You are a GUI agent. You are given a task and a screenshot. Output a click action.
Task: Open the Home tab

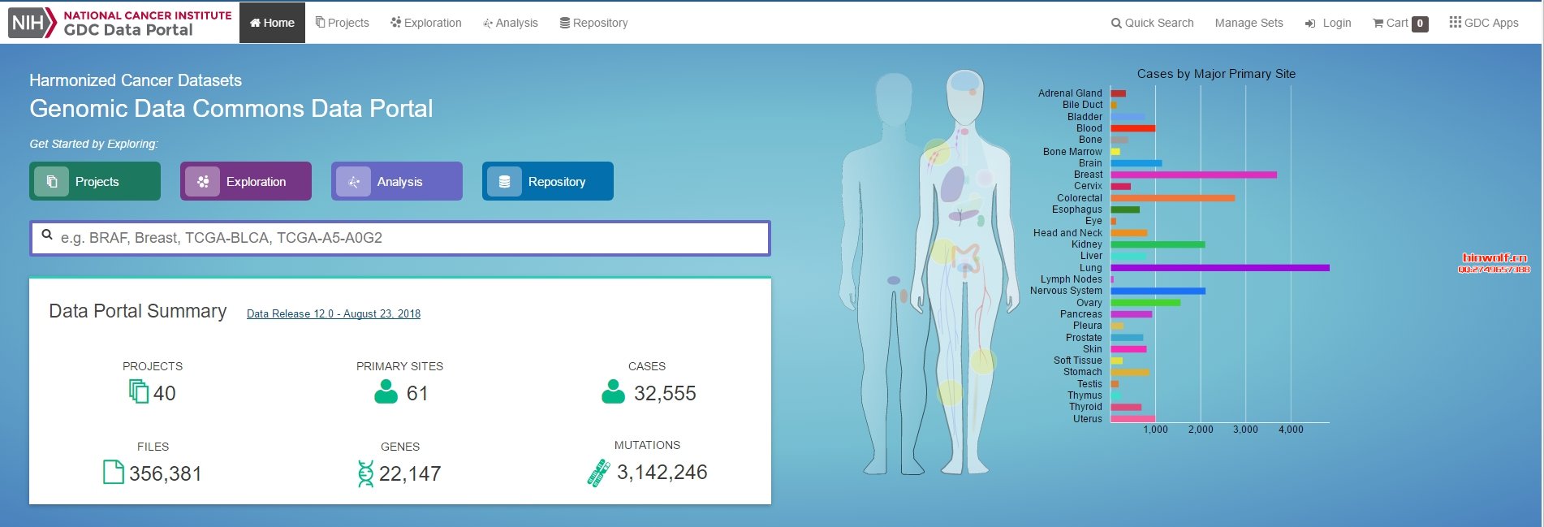pyautogui.click(x=272, y=23)
